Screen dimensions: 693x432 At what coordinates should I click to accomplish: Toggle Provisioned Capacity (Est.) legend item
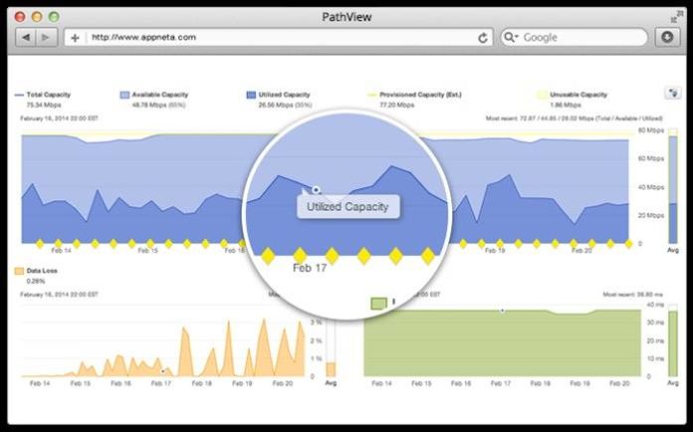pyautogui.click(x=414, y=95)
